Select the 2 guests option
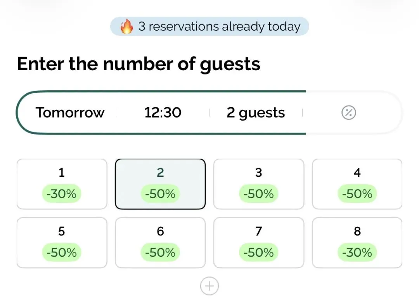Image resolution: width=419 pixels, height=304 pixels. (x=160, y=184)
